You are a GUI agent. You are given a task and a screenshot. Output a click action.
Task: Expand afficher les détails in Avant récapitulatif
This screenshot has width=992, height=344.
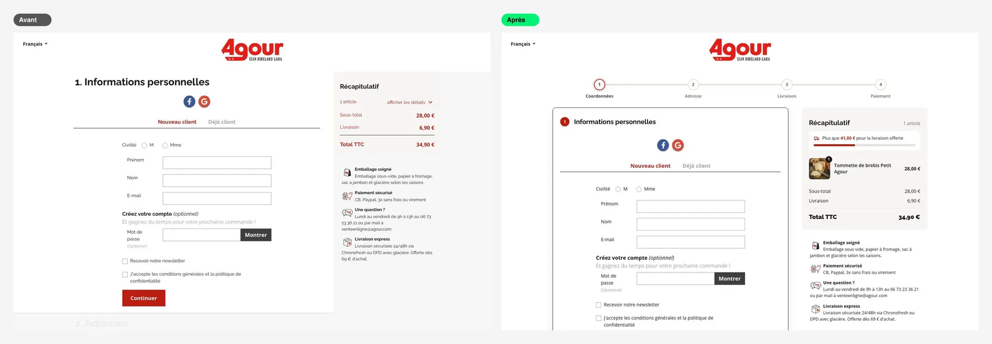(x=409, y=102)
